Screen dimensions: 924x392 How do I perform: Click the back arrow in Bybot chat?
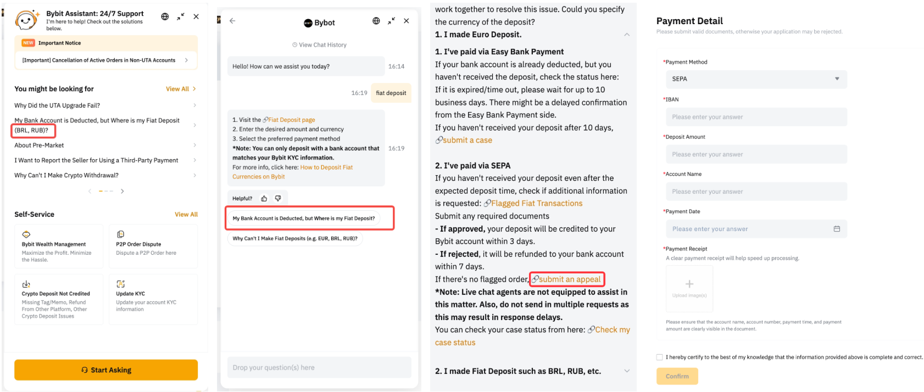[x=232, y=21]
